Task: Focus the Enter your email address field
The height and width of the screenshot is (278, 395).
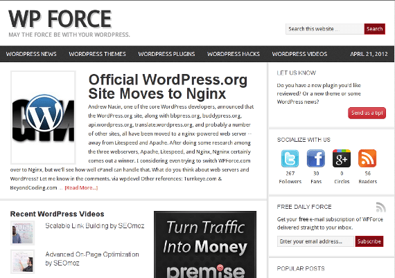Action: point(315,241)
